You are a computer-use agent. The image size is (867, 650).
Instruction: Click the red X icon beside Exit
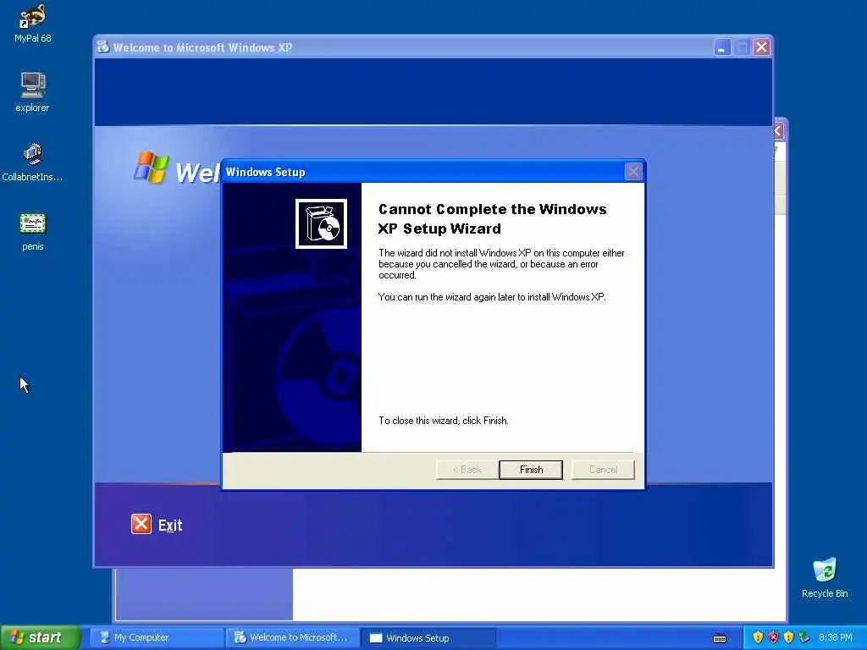[x=141, y=524]
